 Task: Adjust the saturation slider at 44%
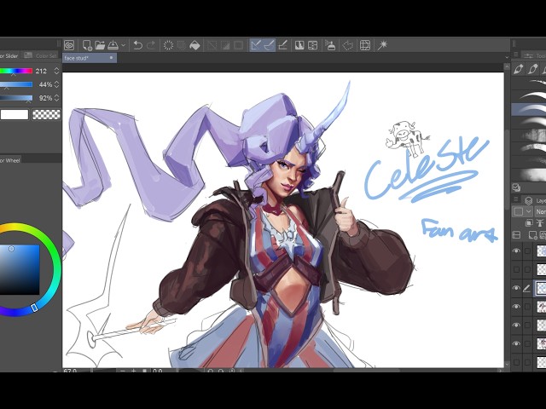click(x=16, y=84)
